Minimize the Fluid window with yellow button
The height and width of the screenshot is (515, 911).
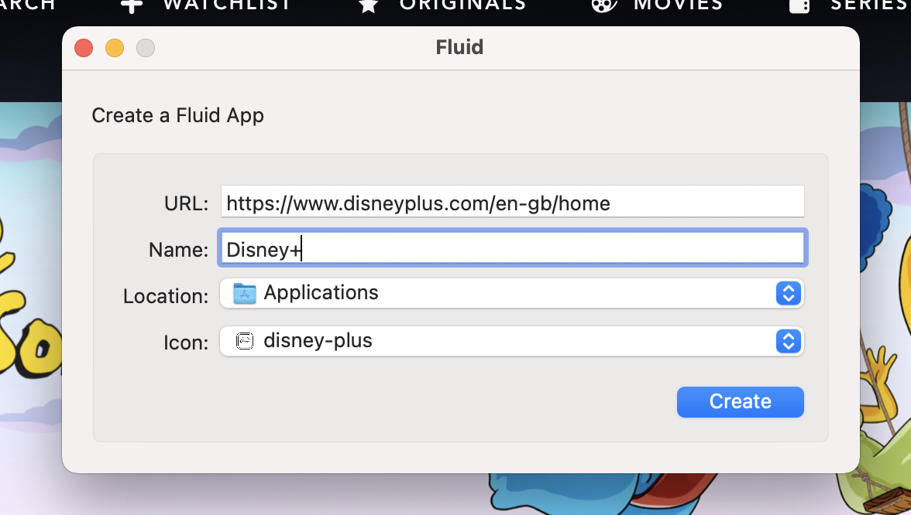[115, 48]
